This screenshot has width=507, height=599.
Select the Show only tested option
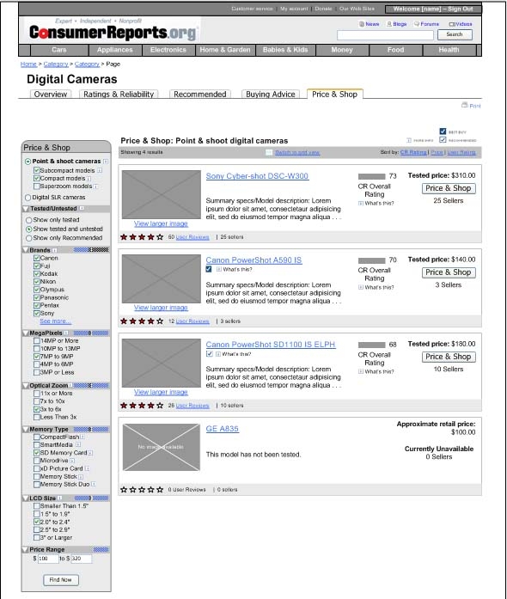click(28, 220)
